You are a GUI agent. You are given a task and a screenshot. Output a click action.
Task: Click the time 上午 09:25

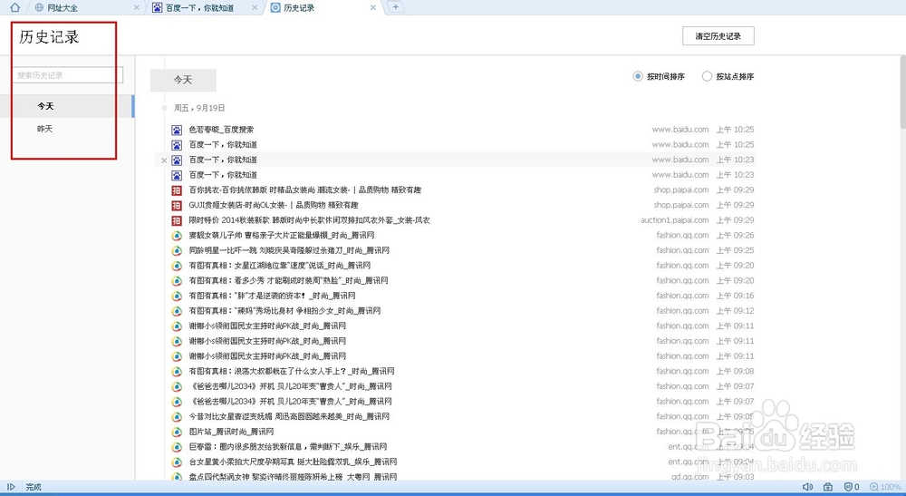tap(735, 250)
